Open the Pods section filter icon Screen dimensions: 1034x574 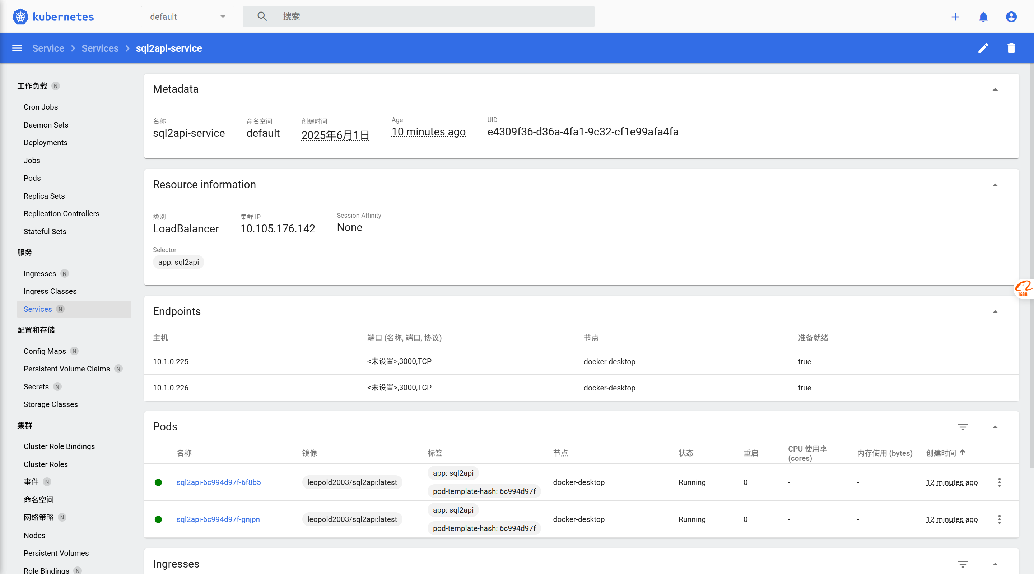pos(963,427)
